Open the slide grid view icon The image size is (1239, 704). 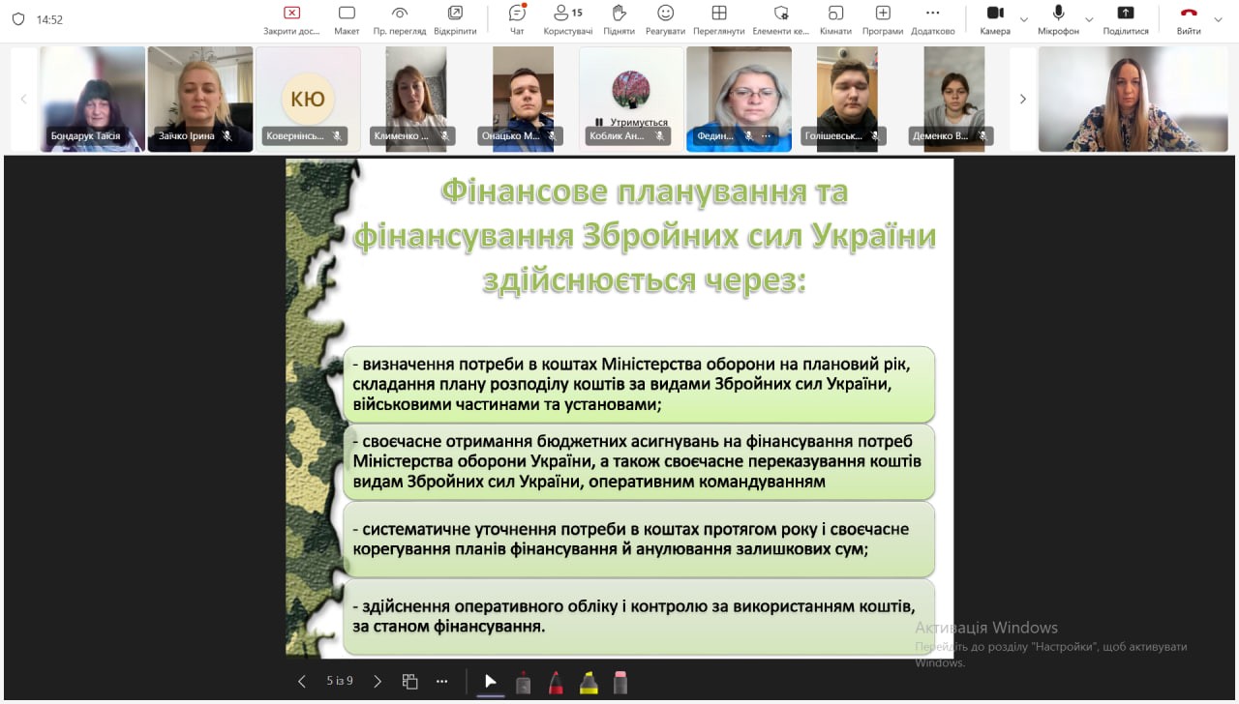(x=409, y=681)
